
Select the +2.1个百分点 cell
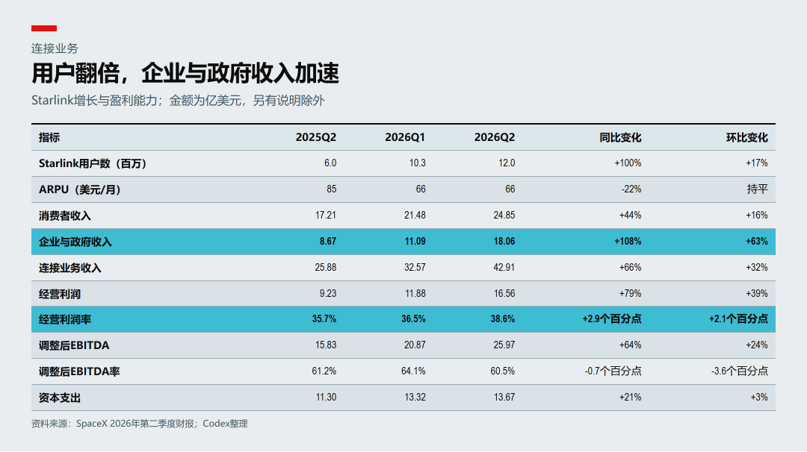pos(738,319)
